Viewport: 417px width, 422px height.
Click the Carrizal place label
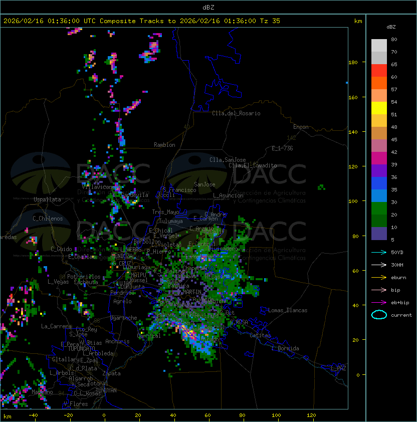coord(149,336)
